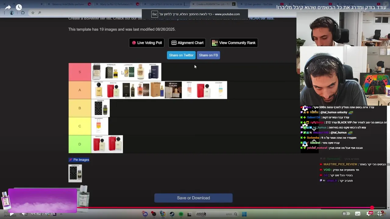Click the YouTube share arrow icon

click(x=8, y=7)
